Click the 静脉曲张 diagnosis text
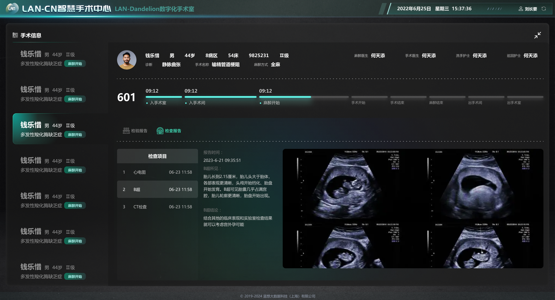Screen dimensions: 555x300 (171, 64)
